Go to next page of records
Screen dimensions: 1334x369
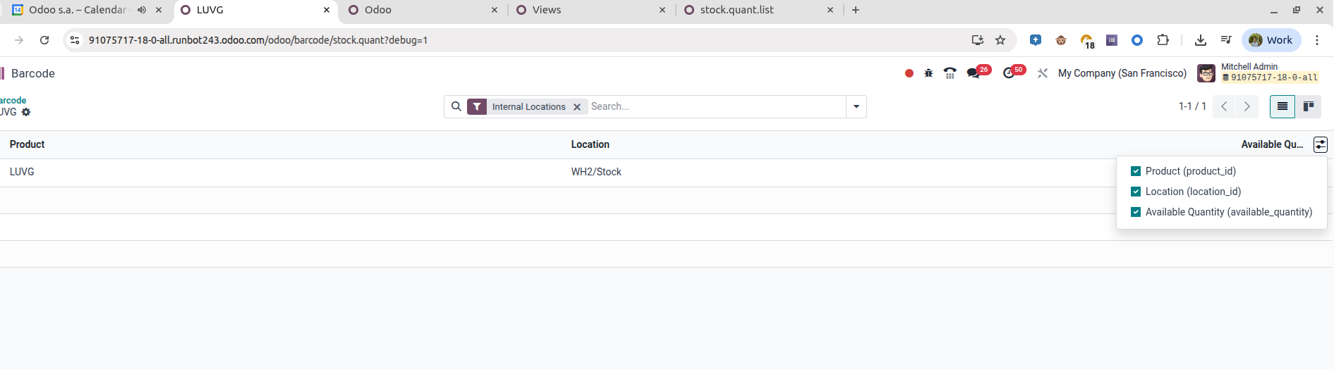1247,106
